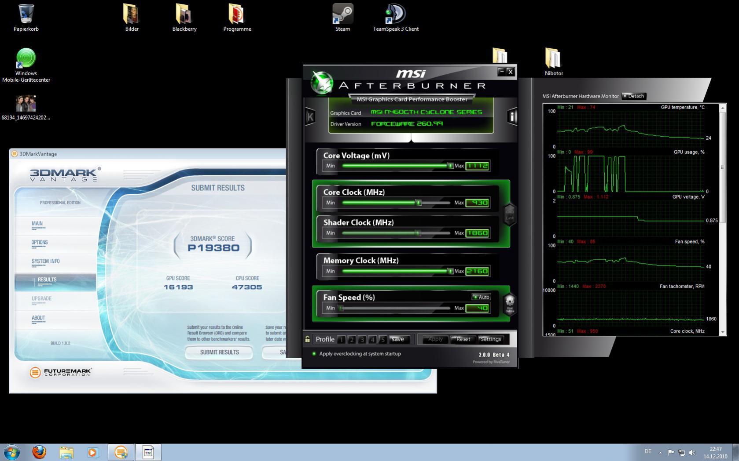Toggle the Link clocks button in Afterburner
739x461 pixels.
pyautogui.click(x=509, y=214)
